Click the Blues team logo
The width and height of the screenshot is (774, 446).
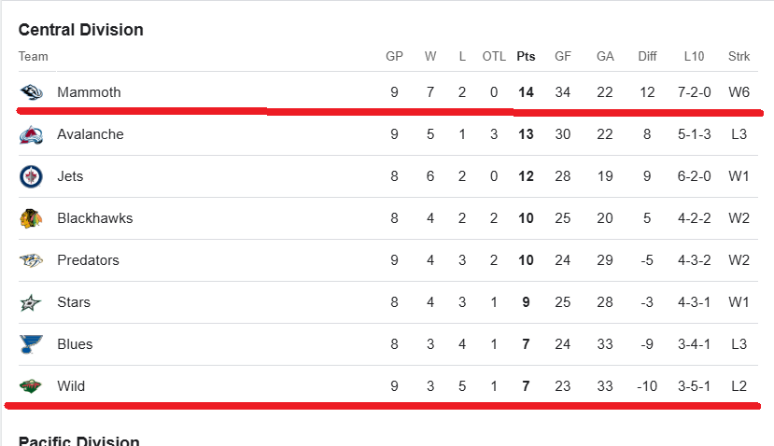point(31,344)
